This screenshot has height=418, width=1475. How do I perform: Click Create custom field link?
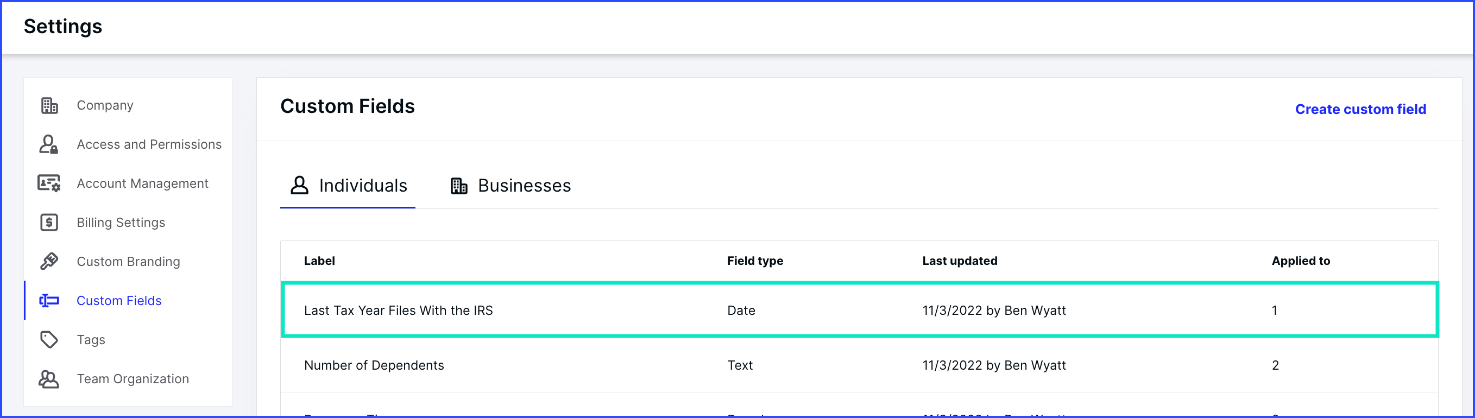1360,109
